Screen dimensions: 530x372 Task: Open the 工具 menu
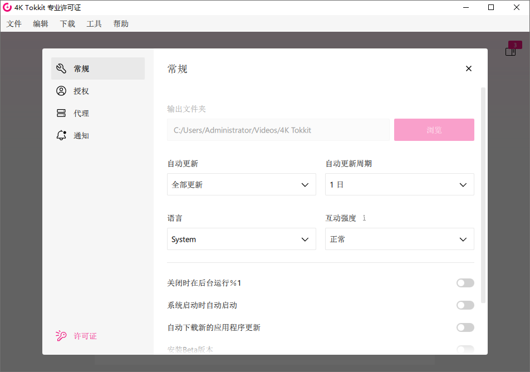click(94, 24)
